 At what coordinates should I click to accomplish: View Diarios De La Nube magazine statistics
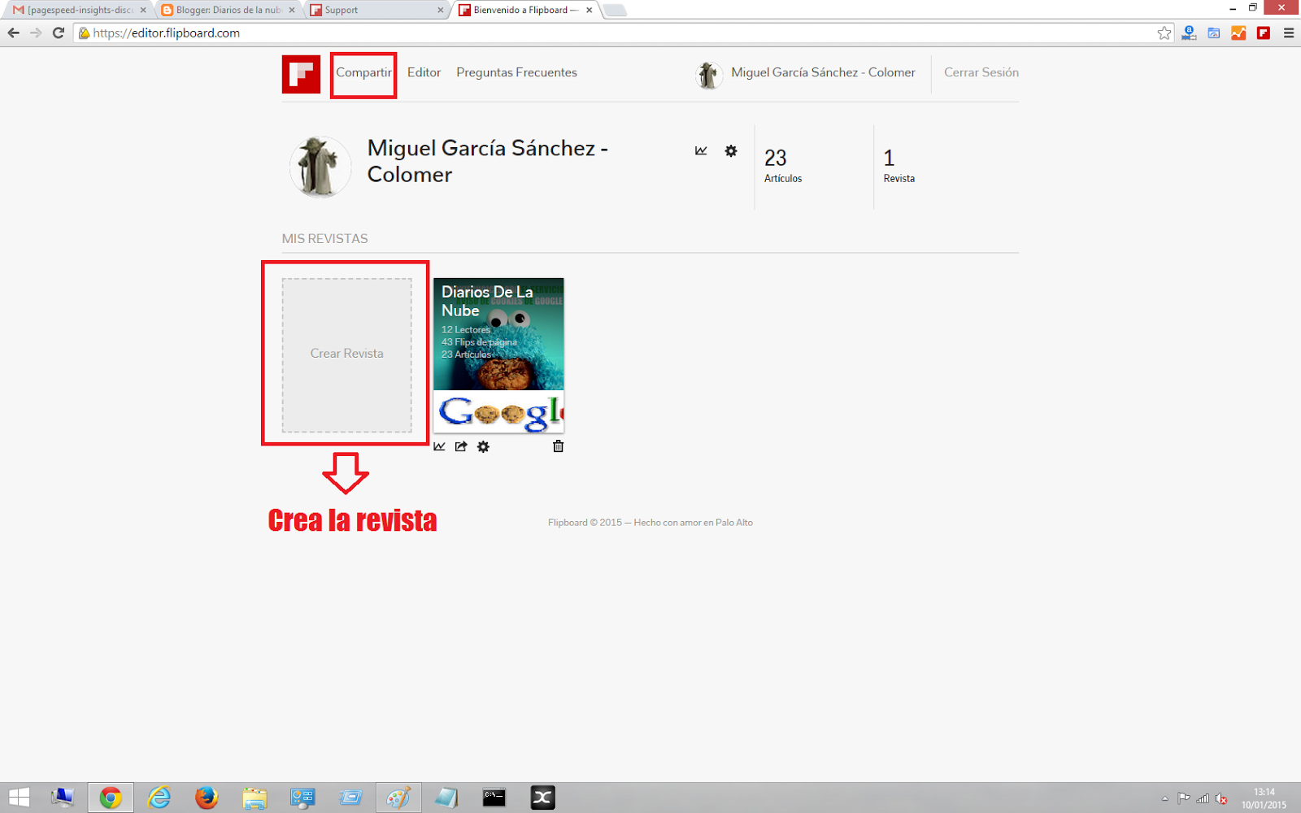tap(440, 446)
